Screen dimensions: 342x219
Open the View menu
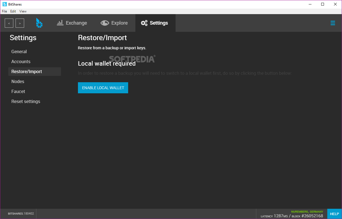(x=23, y=11)
